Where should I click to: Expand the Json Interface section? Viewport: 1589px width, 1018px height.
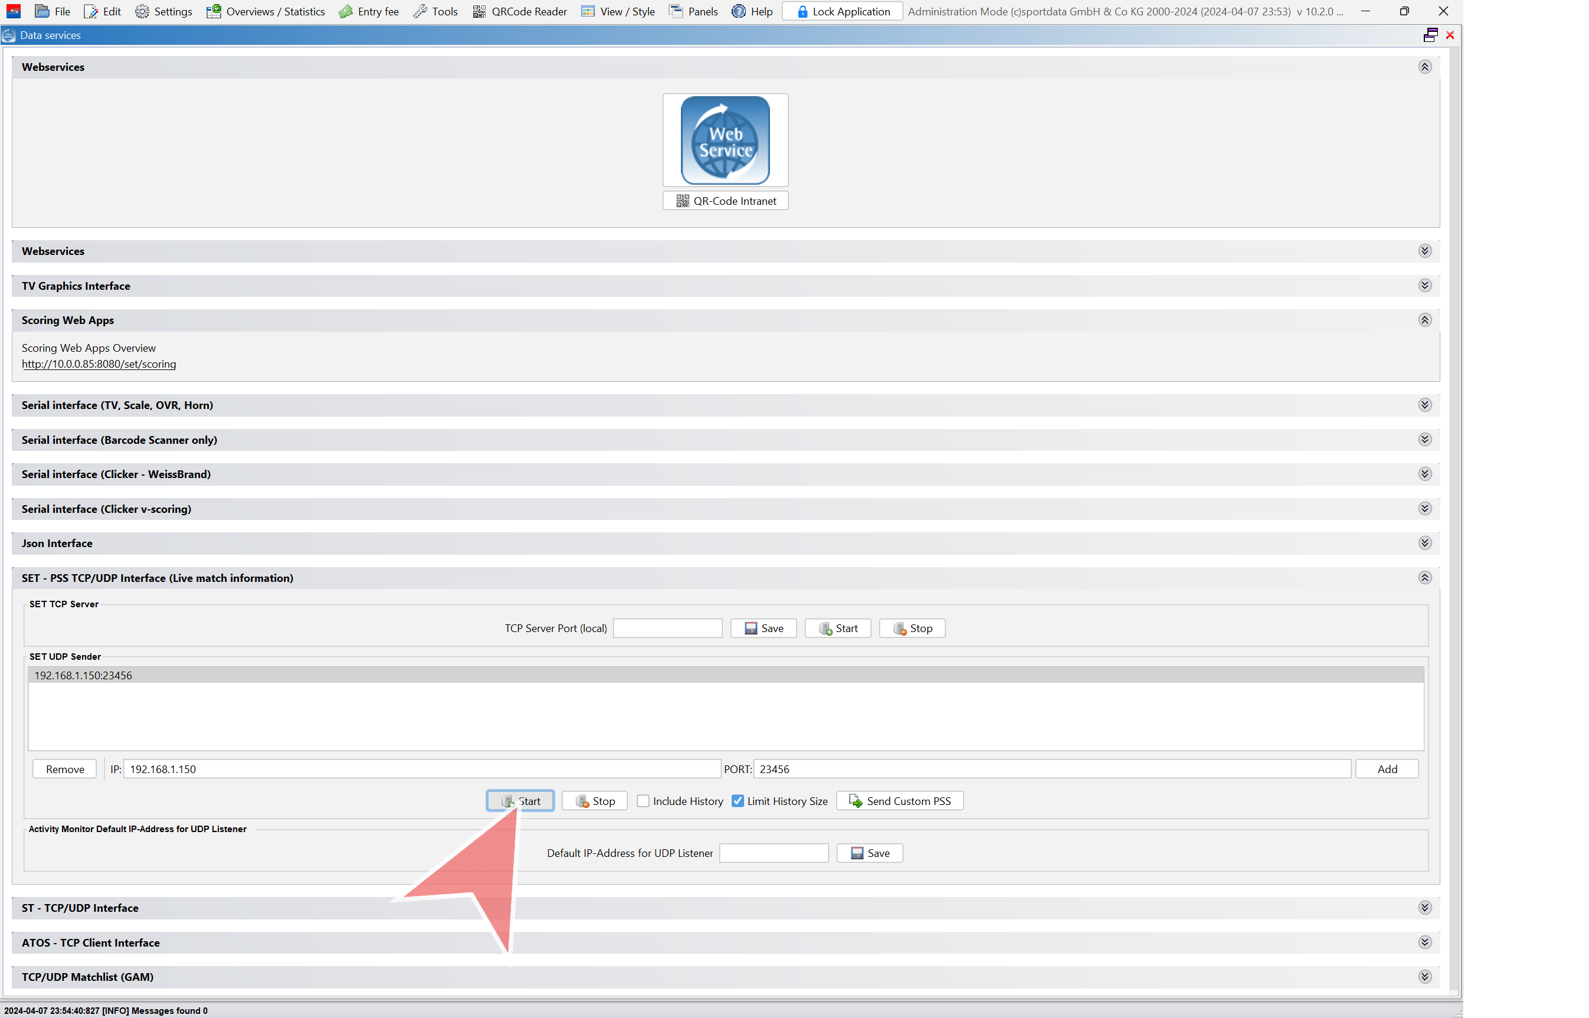(x=1424, y=543)
